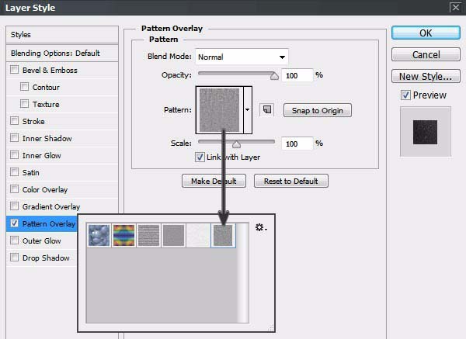Select the Bevel & Emboss style label
Screen dimensions: 466x339
[x=50, y=70]
